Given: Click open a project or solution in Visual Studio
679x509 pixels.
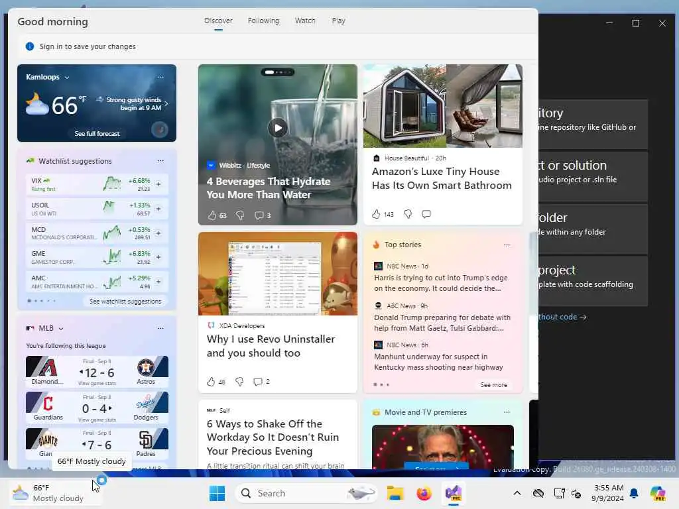Looking at the screenshot, I should click(593, 176).
